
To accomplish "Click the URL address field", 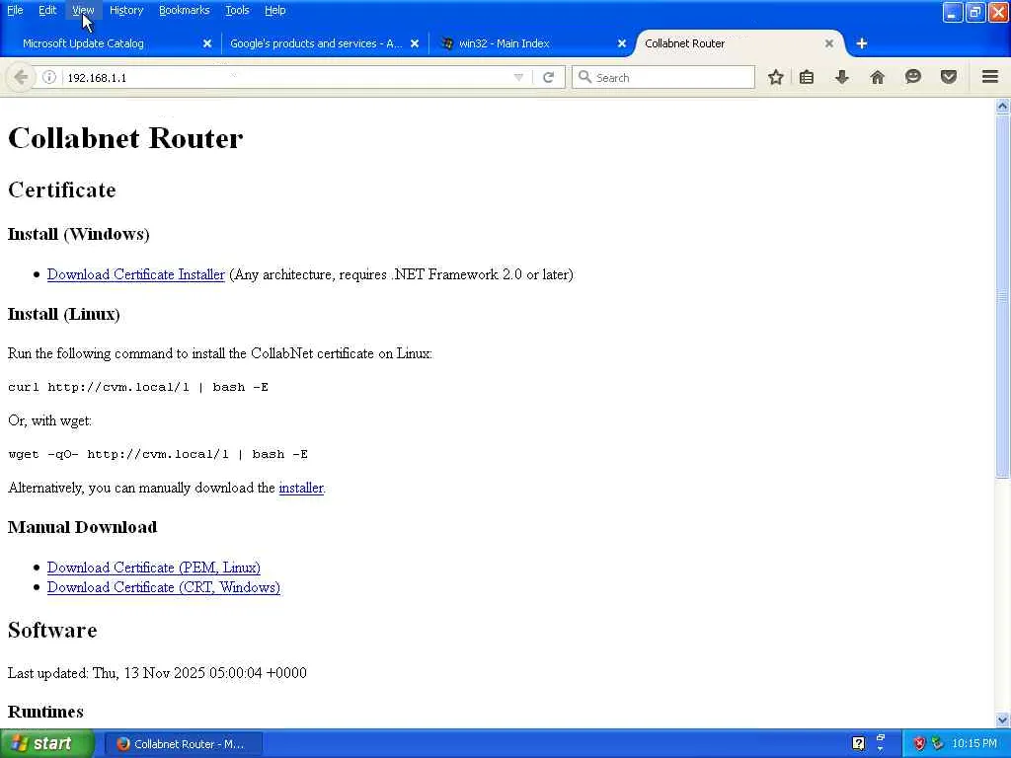I will [x=283, y=77].
